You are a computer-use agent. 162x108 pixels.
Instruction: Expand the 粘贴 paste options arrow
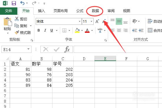tap(8, 33)
